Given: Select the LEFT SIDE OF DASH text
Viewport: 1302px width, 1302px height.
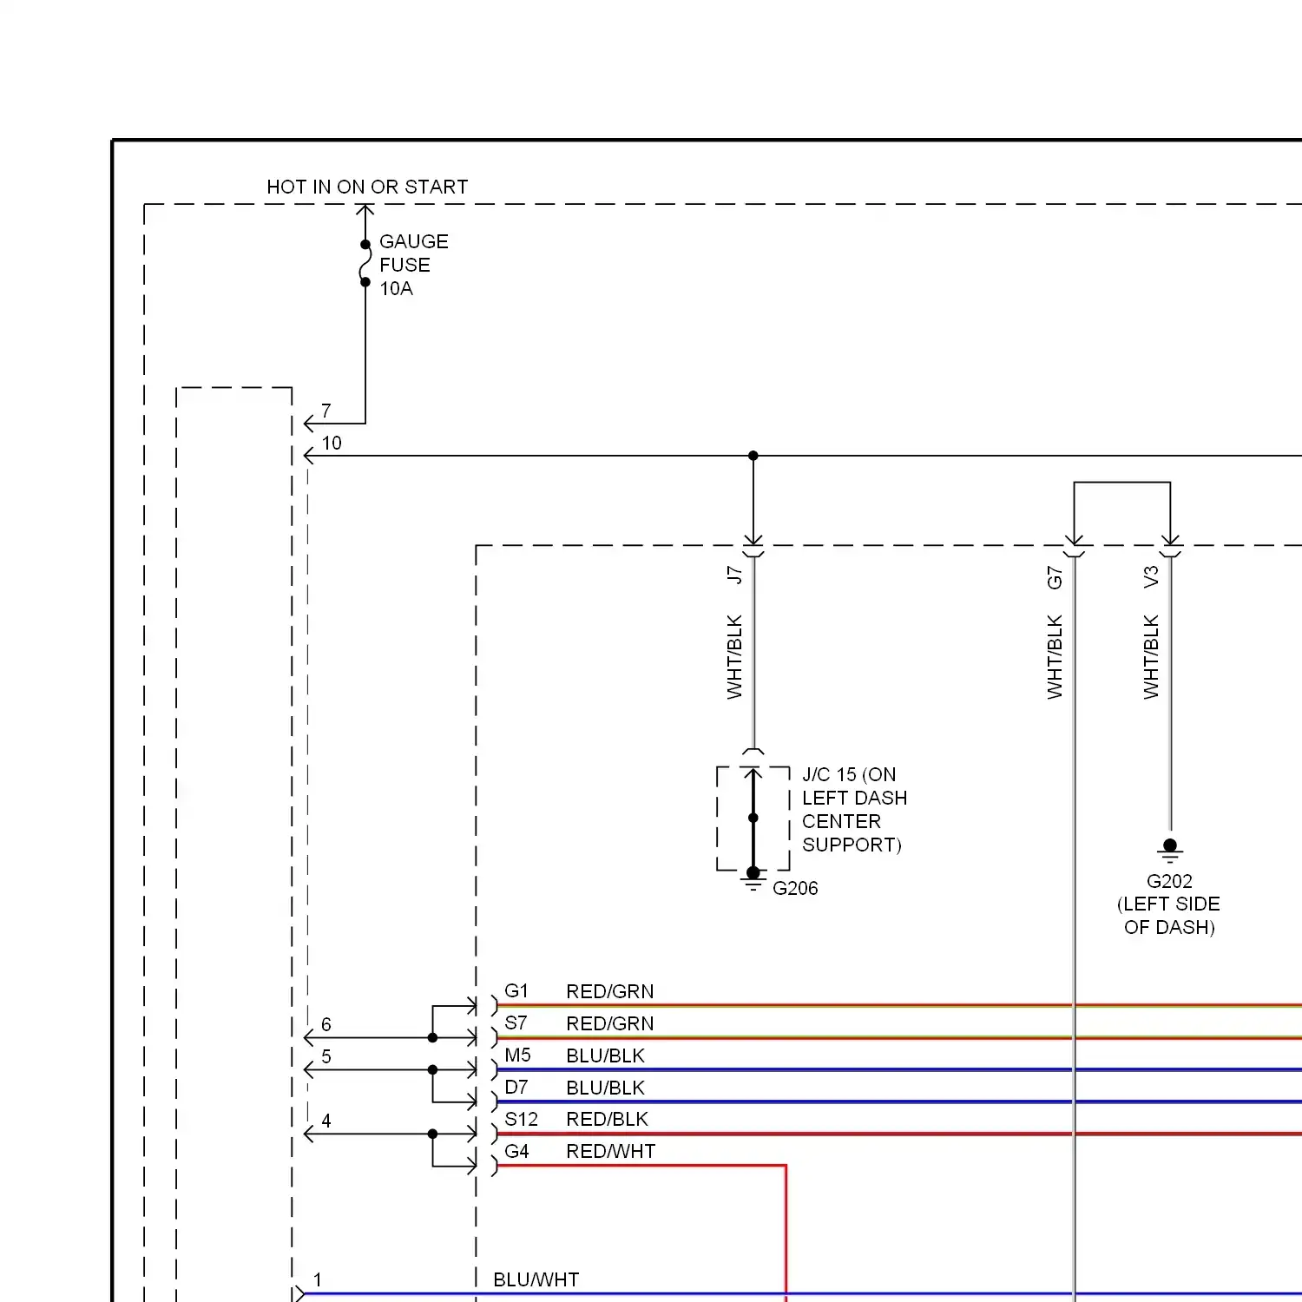Looking at the screenshot, I should tap(1168, 916).
